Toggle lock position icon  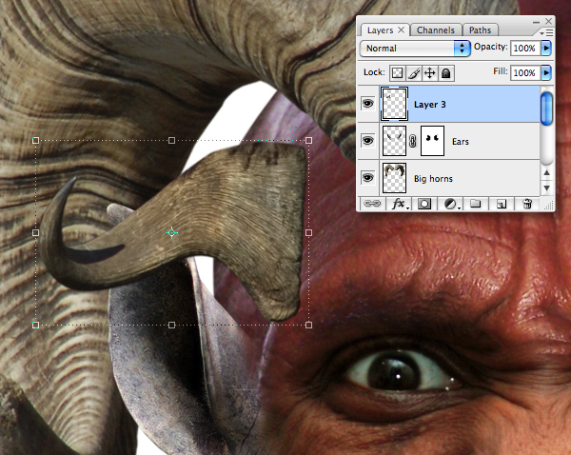click(430, 73)
